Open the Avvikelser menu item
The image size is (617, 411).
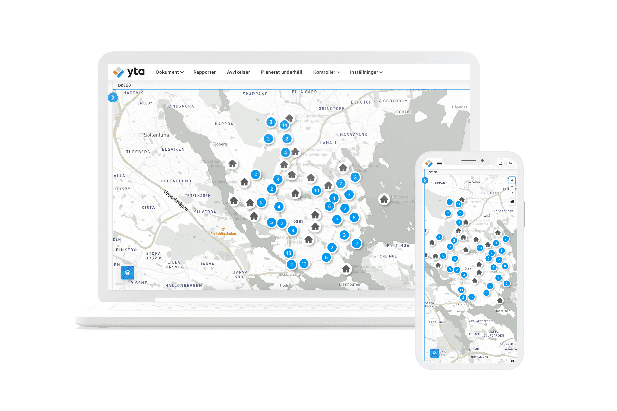tap(238, 72)
